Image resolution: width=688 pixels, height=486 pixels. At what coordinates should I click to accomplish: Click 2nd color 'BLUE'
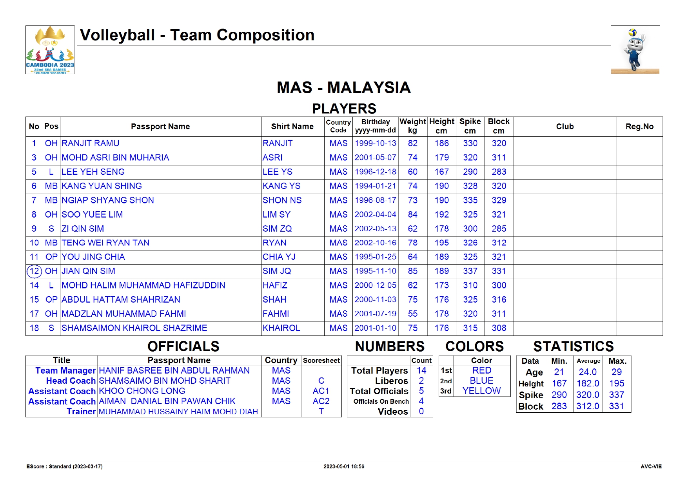tap(482, 381)
